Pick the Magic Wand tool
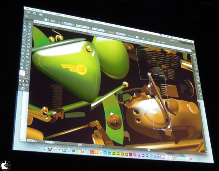 coord(25,27)
